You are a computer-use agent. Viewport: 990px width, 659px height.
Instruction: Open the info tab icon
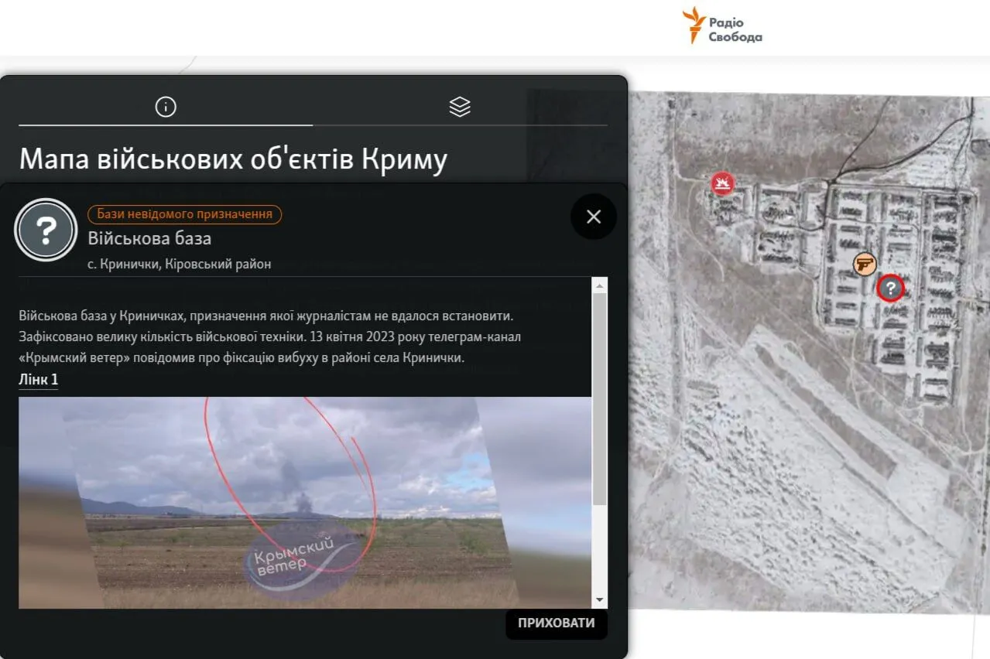[166, 107]
